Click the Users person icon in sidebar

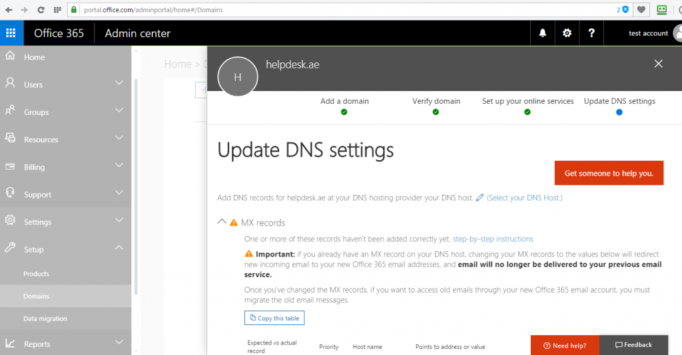(10, 82)
